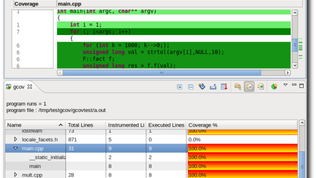Image resolution: width=316 pixels, height=178 pixels.
Task: Click the editor horizontal scrollbar thumb
Action: [162, 73]
